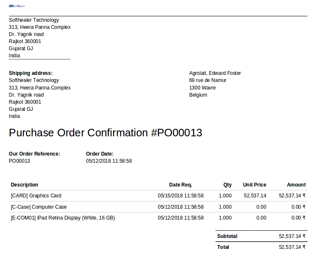Click PO00013 under Our Order Reference

click(19, 161)
